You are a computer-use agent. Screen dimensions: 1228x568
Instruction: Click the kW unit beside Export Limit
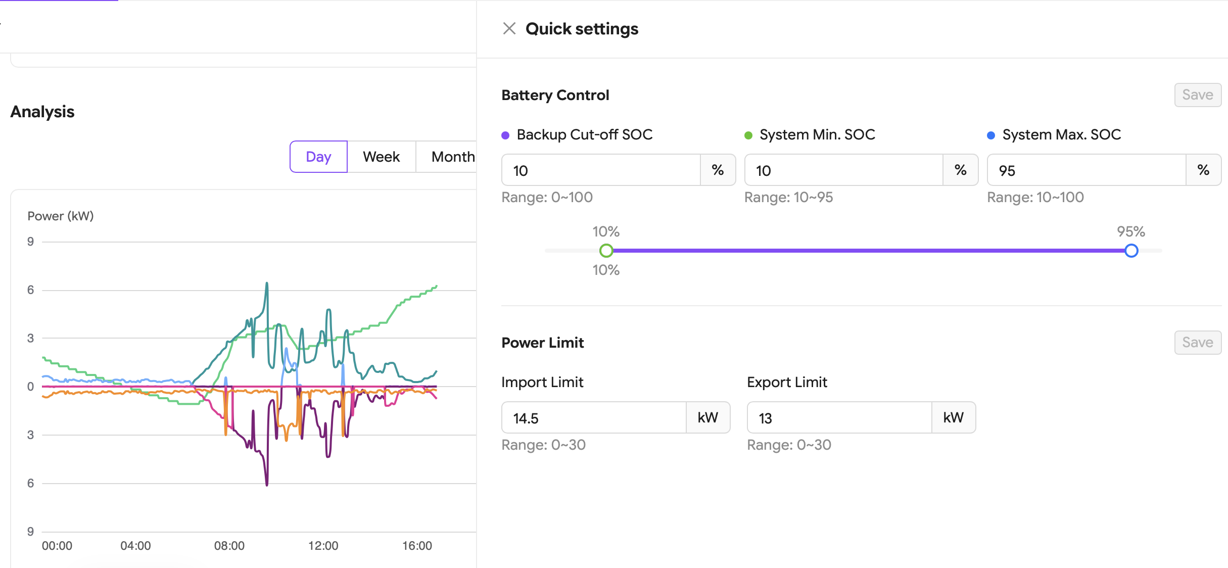(x=954, y=418)
